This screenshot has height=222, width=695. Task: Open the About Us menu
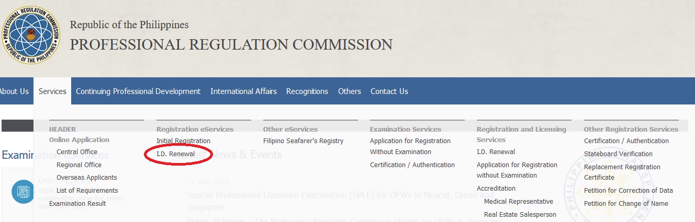pos(14,91)
